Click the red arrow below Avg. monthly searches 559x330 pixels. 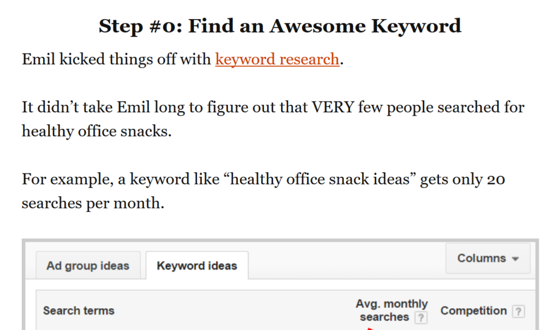tap(370, 328)
